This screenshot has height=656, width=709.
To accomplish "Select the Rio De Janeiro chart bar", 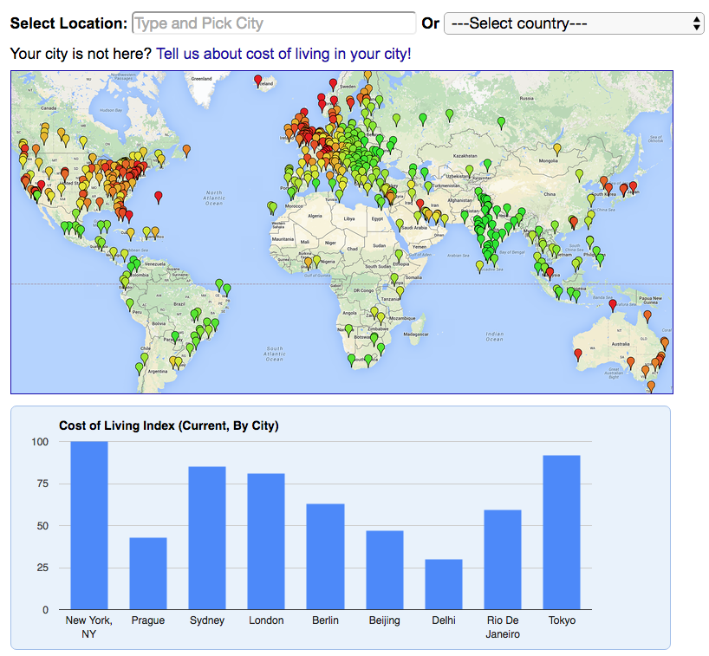I will pyautogui.click(x=503, y=559).
